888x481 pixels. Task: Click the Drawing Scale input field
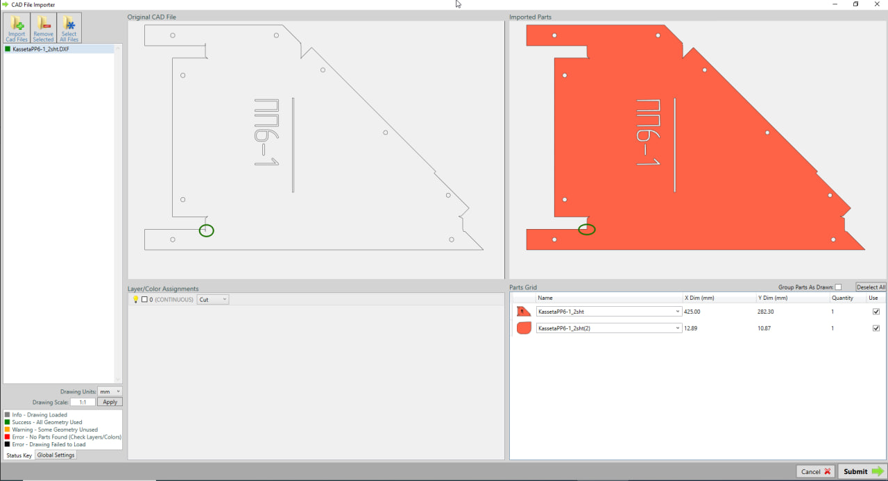(83, 402)
